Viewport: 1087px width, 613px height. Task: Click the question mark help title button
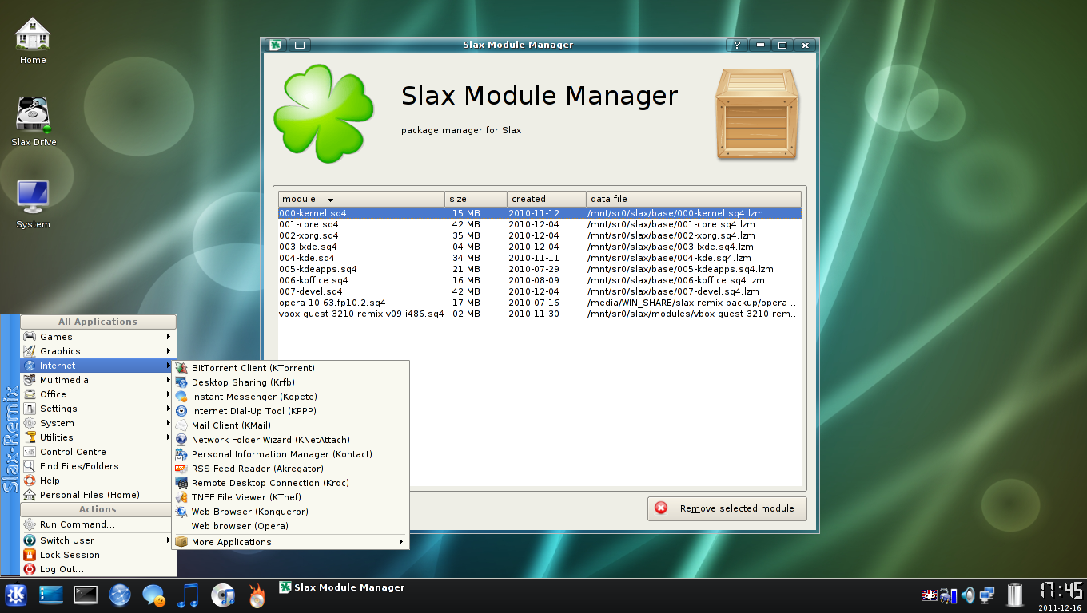pyautogui.click(x=737, y=45)
